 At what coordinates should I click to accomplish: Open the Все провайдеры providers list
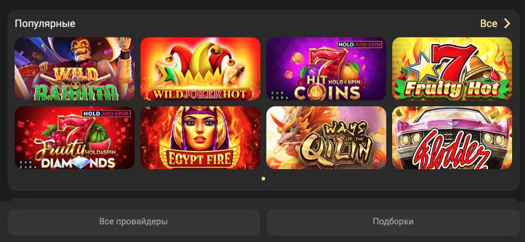click(x=133, y=222)
